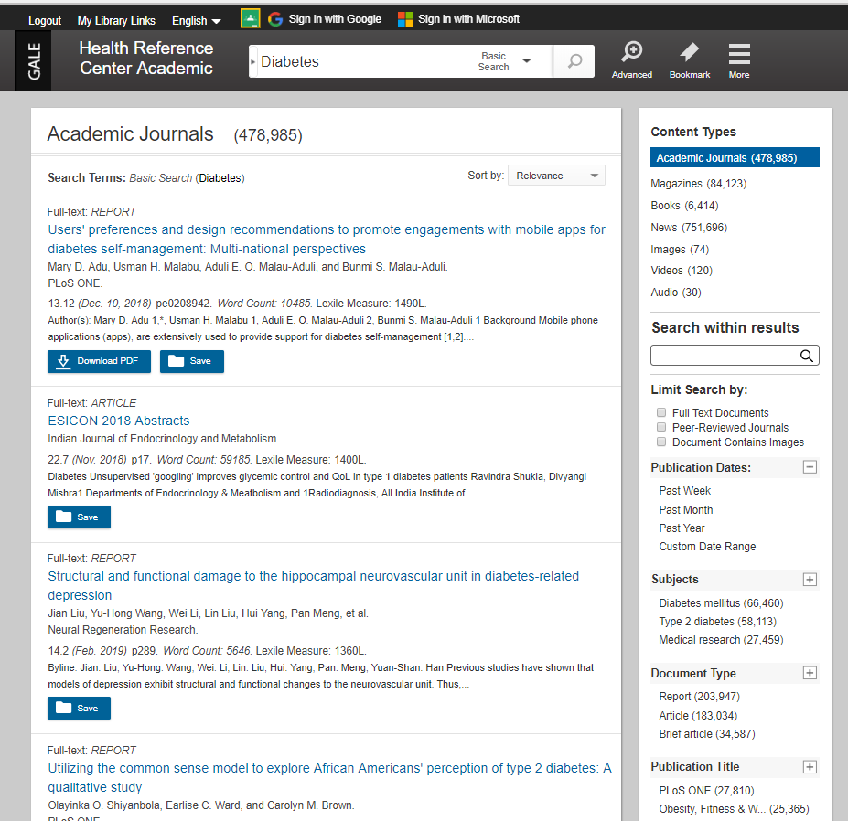Click the Bookmark icon in the toolbar
This screenshot has width=848, height=821.
(x=689, y=60)
